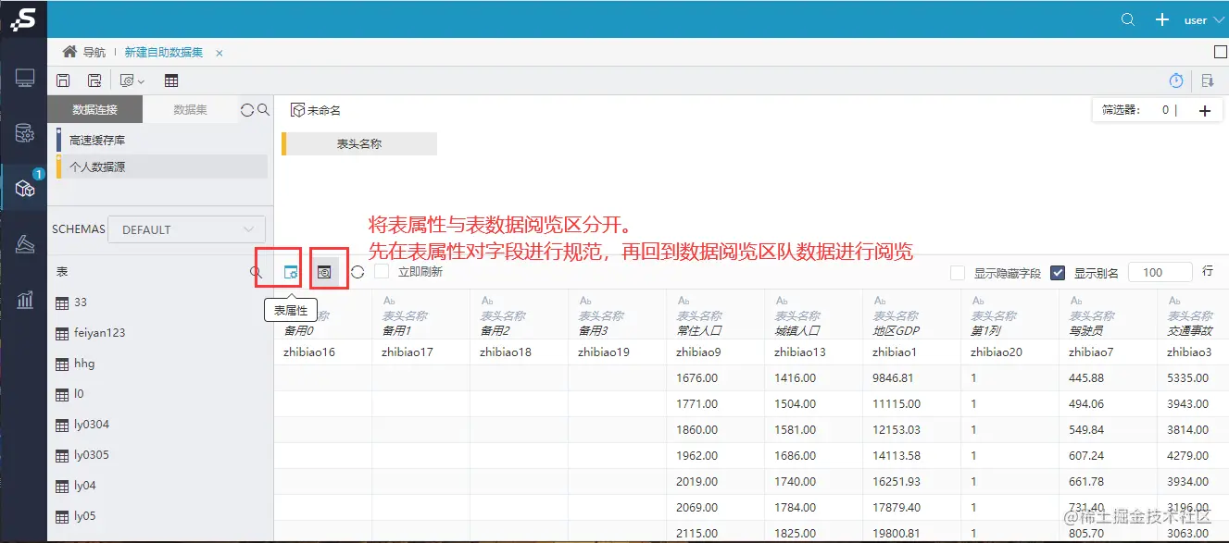Enable the 立即刷新 checkbox
Image resolution: width=1229 pixels, height=543 pixels.
point(382,271)
